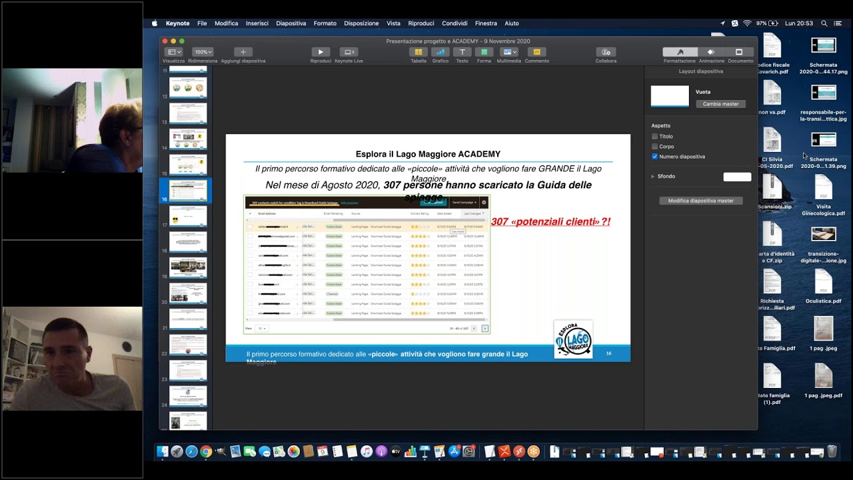The width and height of the screenshot is (853, 480).
Task: Open Music from the Dock
Action: coord(367,451)
